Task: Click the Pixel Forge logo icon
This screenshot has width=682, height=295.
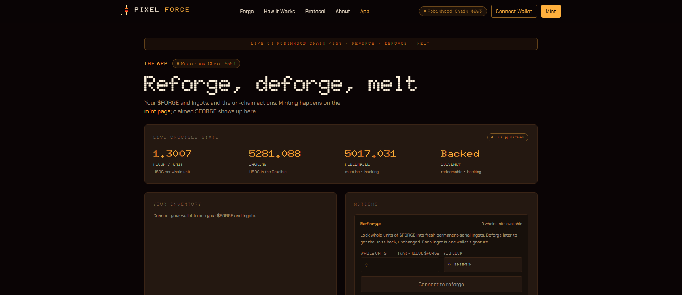Action: pyautogui.click(x=126, y=10)
